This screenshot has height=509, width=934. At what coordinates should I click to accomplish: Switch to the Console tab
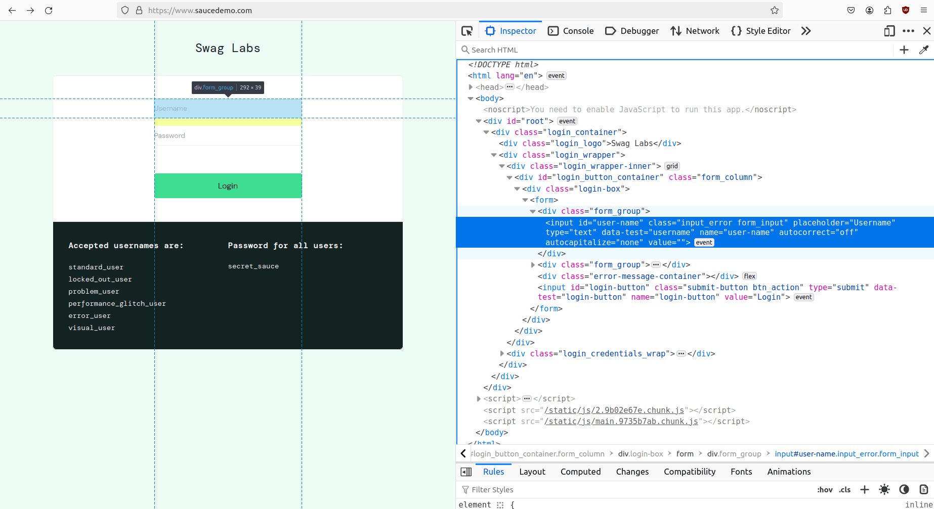(x=571, y=31)
